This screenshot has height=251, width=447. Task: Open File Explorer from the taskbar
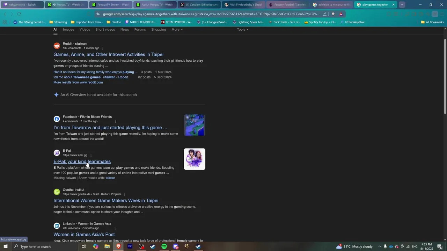click(x=107, y=246)
